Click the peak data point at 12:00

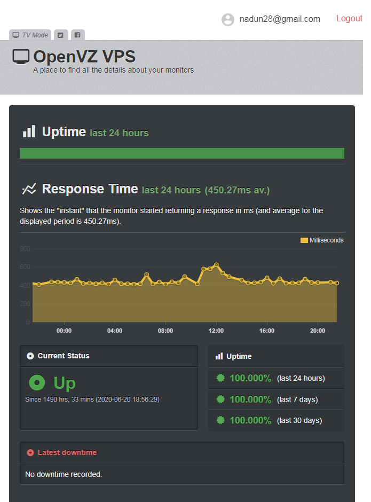[x=216, y=264]
